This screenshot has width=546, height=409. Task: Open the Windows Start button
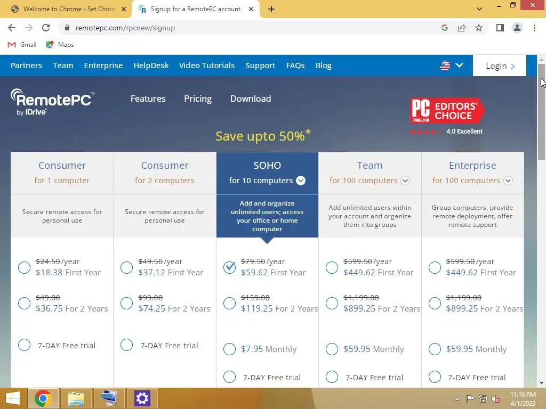pos(13,398)
